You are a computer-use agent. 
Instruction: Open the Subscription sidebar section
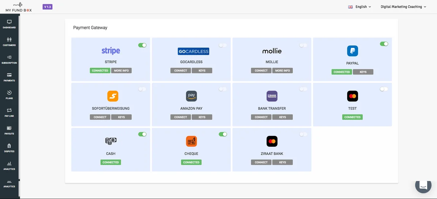tap(9, 60)
